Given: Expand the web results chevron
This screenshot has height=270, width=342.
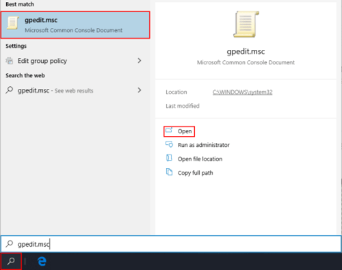Looking at the screenshot, I should 140,90.
